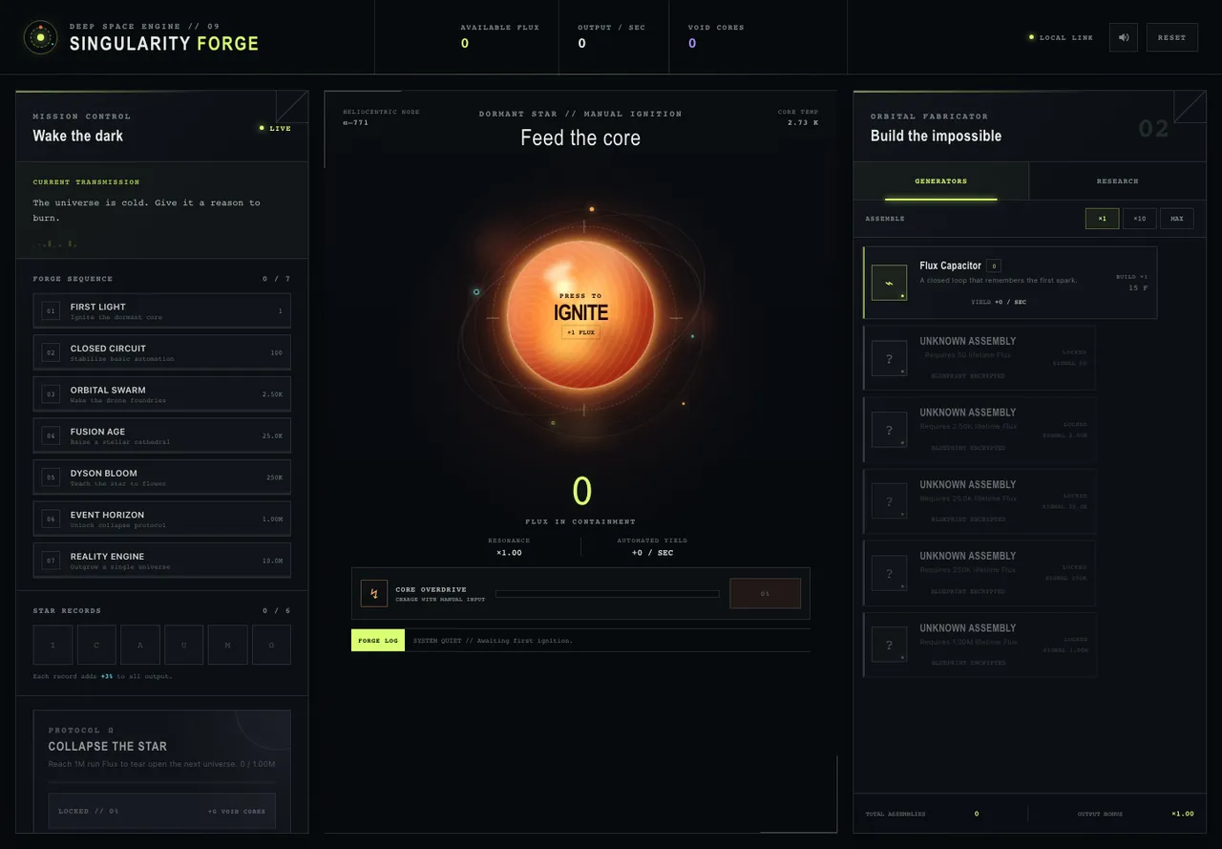1222x849 pixels.
Task: Click the Event Horizon milestone title
Action: tap(107, 515)
